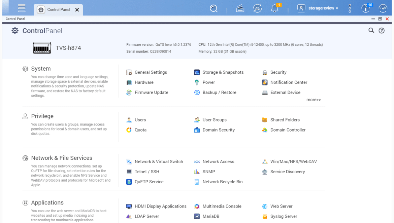Select the Memory 32 GB text
This screenshot has width=394, height=223.
222,51
